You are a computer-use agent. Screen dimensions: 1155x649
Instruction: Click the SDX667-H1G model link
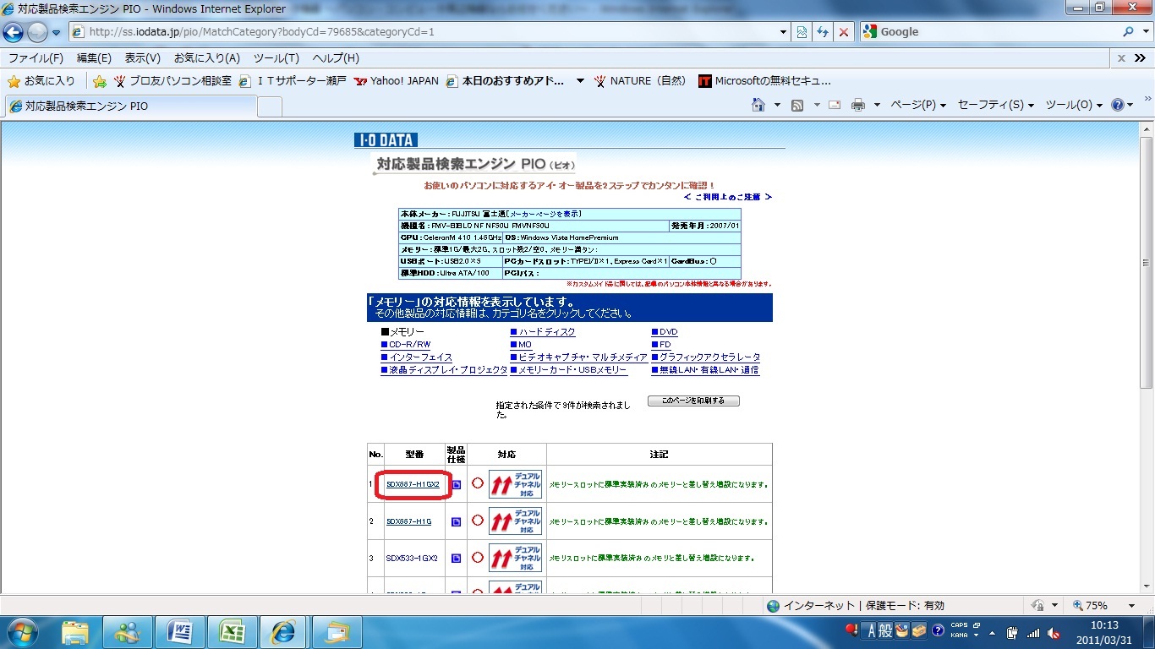tap(409, 522)
